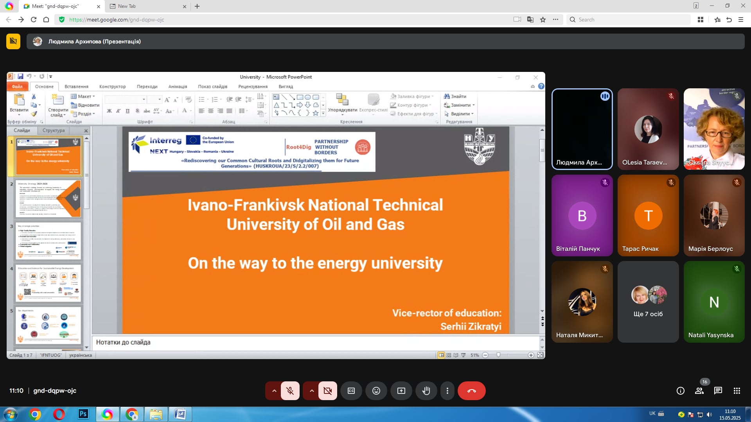751x422 pixels.
Task: Open the emoji reactions button
Action: coord(376,391)
